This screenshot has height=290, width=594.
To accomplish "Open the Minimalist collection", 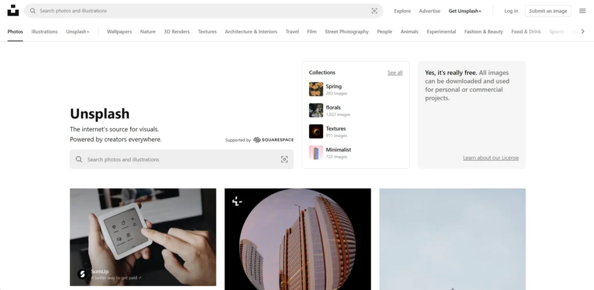I will click(x=338, y=150).
